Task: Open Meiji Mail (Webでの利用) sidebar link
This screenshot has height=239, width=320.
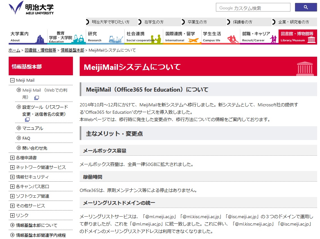Action: 45,94
